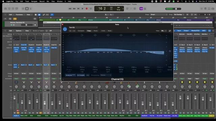Open the Apple menu
The width and height of the screenshot is (216, 121).
pos(3,1)
